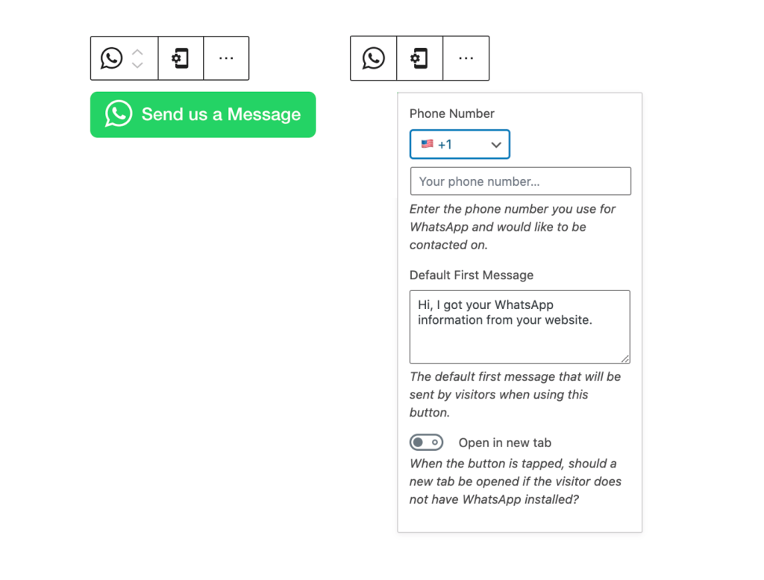Click the Default First Message label
The width and height of the screenshot is (764, 580).
(x=472, y=275)
